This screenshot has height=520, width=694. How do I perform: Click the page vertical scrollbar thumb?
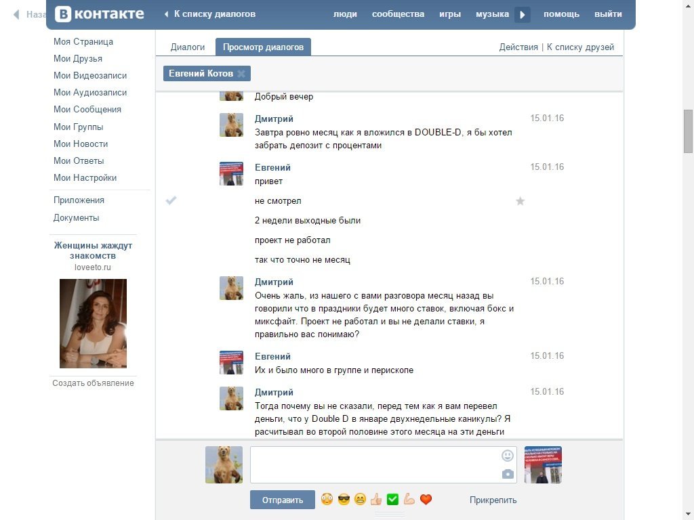688,131
